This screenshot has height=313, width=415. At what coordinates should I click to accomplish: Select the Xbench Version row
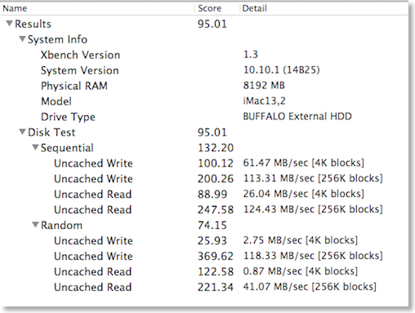tap(204, 55)
